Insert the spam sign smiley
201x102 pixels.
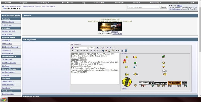pyautogui.click(x=164, y=73)
